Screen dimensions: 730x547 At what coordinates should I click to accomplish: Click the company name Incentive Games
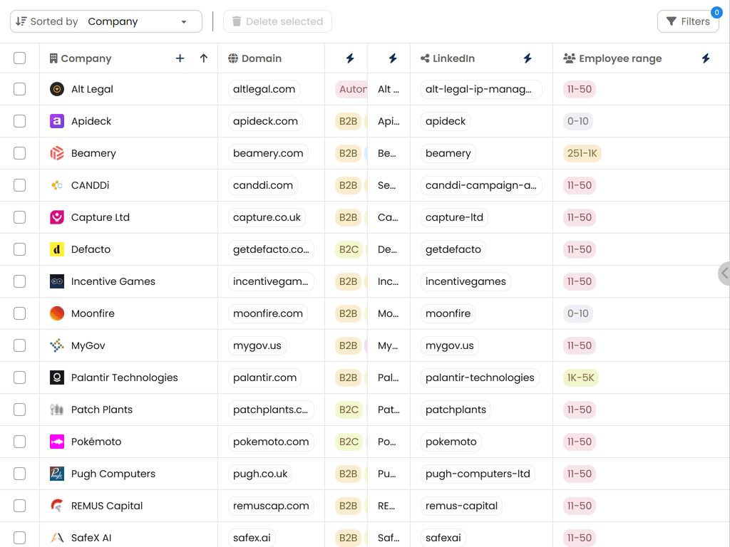pyautogui.click(x=113, y=281)
